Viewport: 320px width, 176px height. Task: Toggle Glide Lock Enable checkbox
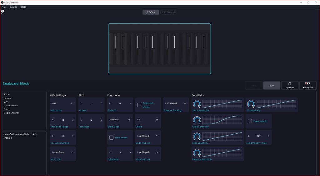pyautogui.click(x=139, y=105)
